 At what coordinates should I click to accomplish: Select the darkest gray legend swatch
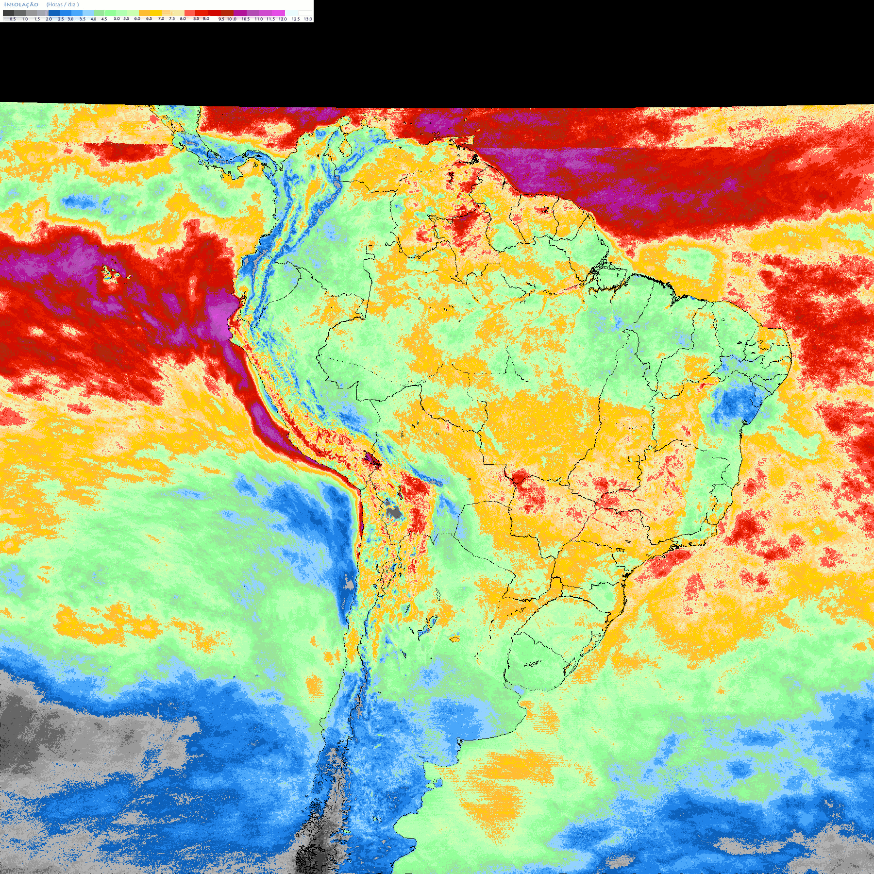(8, 13)
